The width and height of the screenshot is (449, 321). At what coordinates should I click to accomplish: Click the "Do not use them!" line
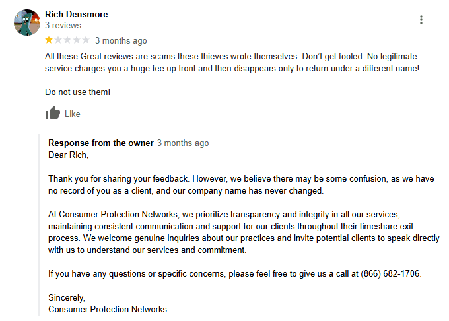click(77, 92)
